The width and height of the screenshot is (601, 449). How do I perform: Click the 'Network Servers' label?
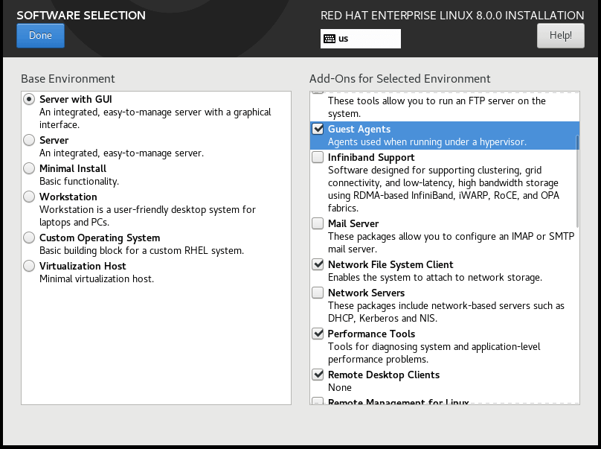point(366,293)
